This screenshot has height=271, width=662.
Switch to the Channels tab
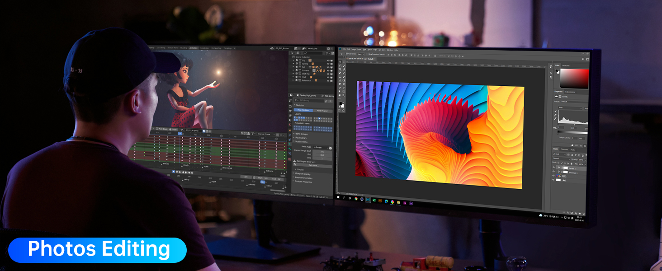tap(564, 150)
